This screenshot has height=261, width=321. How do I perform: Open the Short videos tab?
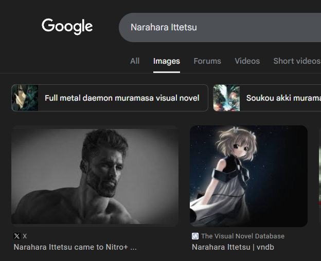click(x=297, y=61)
